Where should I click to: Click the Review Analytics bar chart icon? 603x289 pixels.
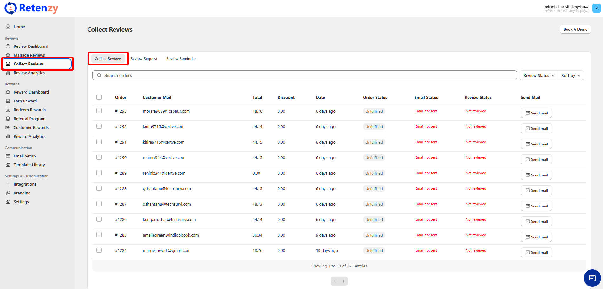click(x=8, y=73)
